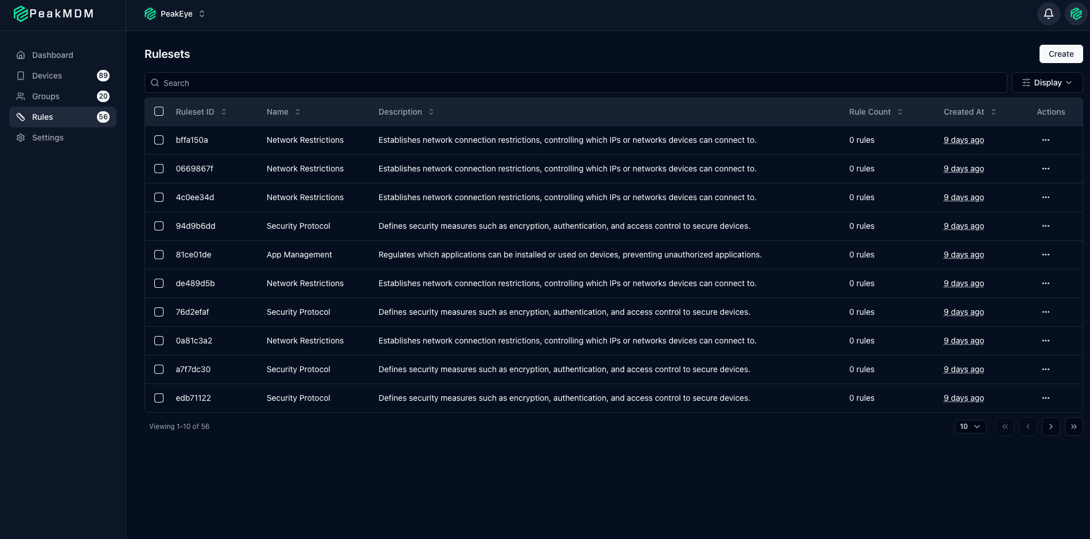Check the box for ruleset 0669867f
The image size is (1090, 539).
(159, 169)
